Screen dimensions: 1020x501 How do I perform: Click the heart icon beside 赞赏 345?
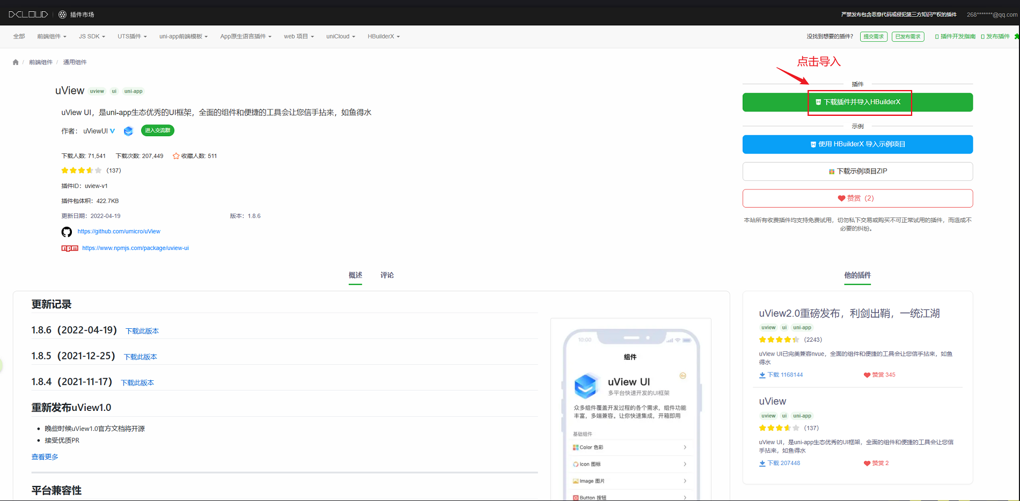(867, 375)
